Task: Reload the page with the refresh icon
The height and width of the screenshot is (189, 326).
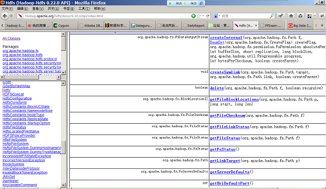Action: pyautogui.click(x=207, y=16)
